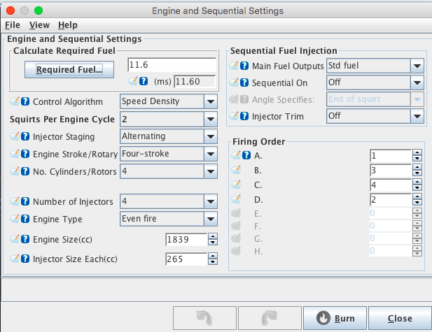Open help icon for Injector Trim
Screen dimensions: 432x332
pos(245,115)
